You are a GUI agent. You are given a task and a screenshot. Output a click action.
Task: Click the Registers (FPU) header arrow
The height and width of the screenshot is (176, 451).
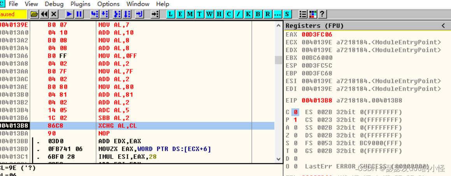pyautogui.click(x=443, y=26)
